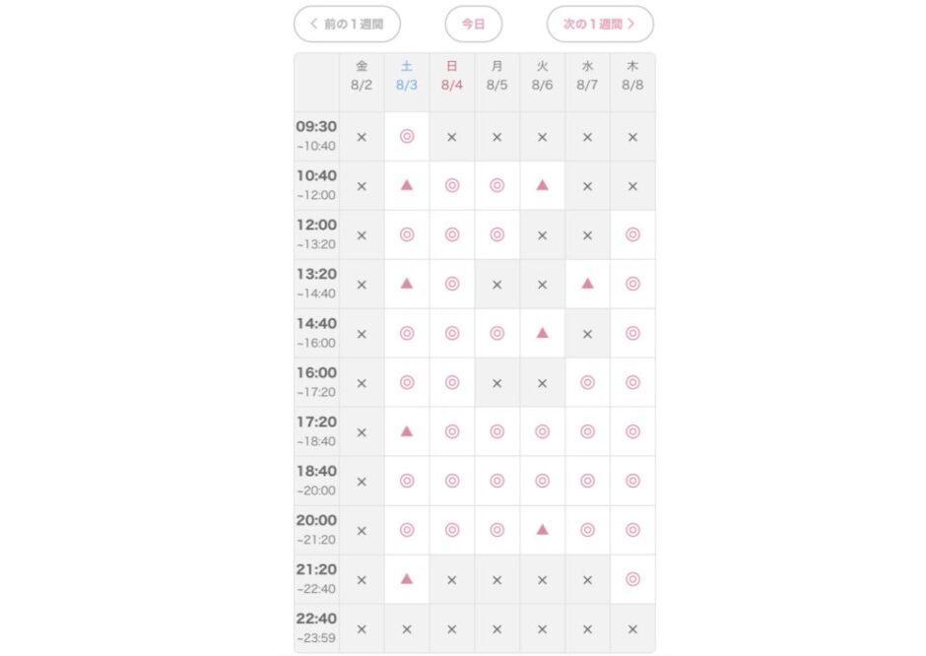Choose the 8/5 14:40 available slot
This screenshot has height=656, width=926.
point(496,334)
